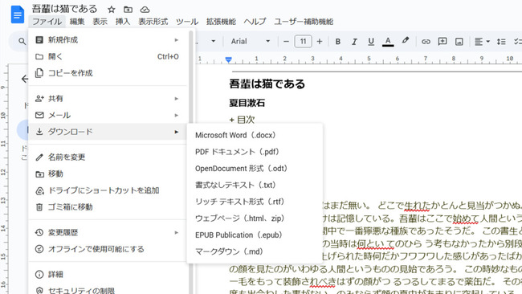Expand the 新規作成 submenu
522x294 pixels.
point(107,40)
